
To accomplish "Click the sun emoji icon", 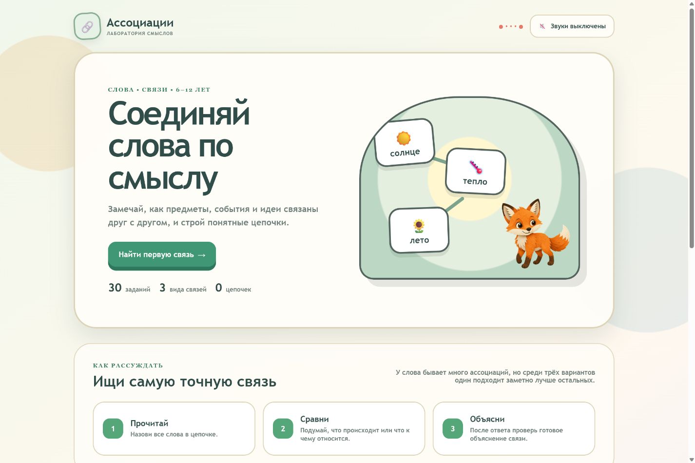I will click(x=404, y=138).
